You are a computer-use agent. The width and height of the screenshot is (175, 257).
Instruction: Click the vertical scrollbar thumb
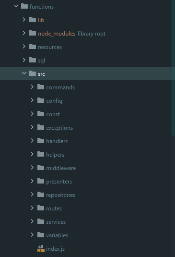coord(173,68)
